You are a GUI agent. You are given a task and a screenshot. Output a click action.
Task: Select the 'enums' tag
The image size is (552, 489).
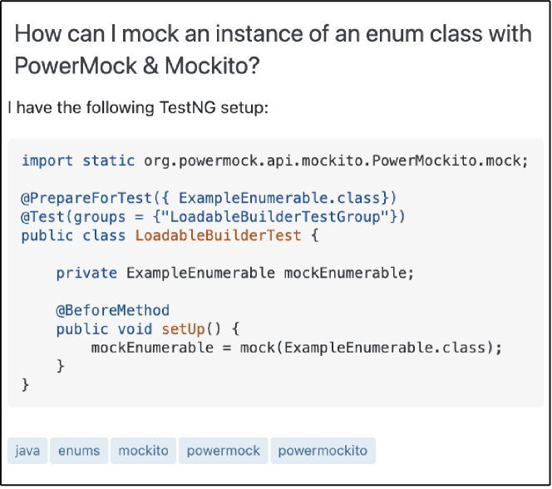(x=79, y=451)
